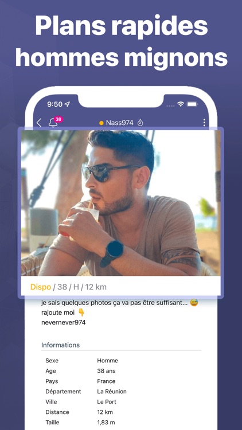Tap the flame icon next to Nass974

[140, 123]
